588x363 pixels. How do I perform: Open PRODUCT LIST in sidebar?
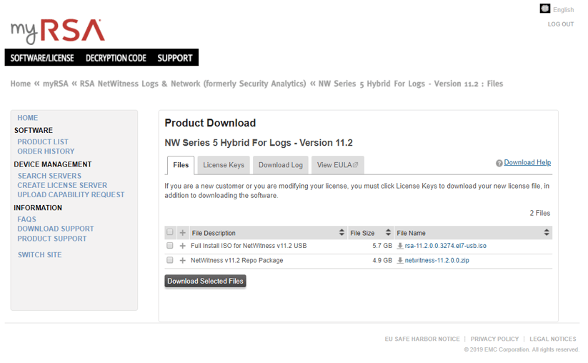click(x=43, y=141)
